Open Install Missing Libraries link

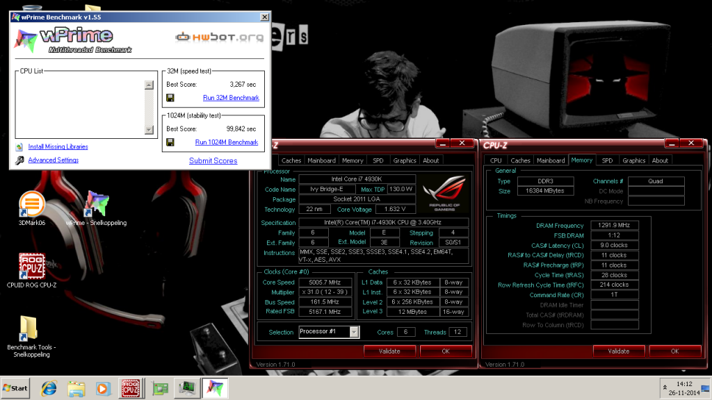click(x=58, y=147)
